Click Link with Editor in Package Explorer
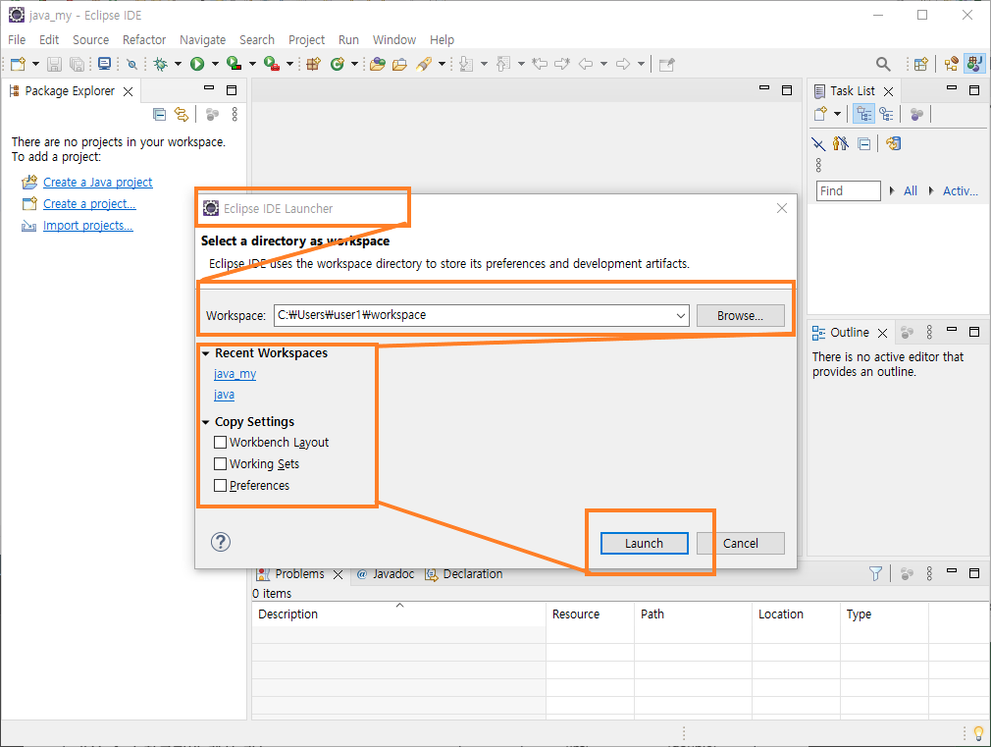 point(182,115)
